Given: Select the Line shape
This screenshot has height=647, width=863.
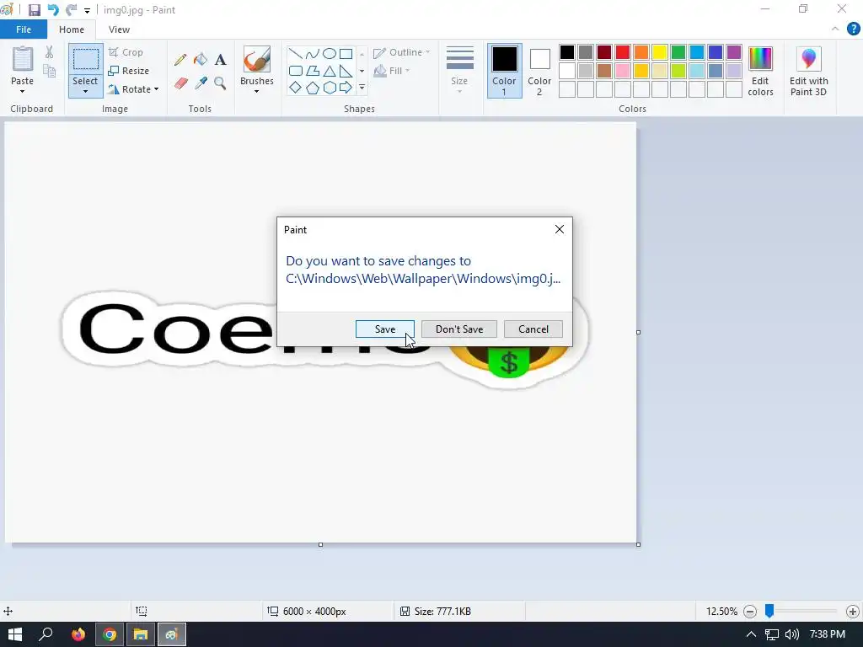Looking at the screenshot, I should click(296, 53).
